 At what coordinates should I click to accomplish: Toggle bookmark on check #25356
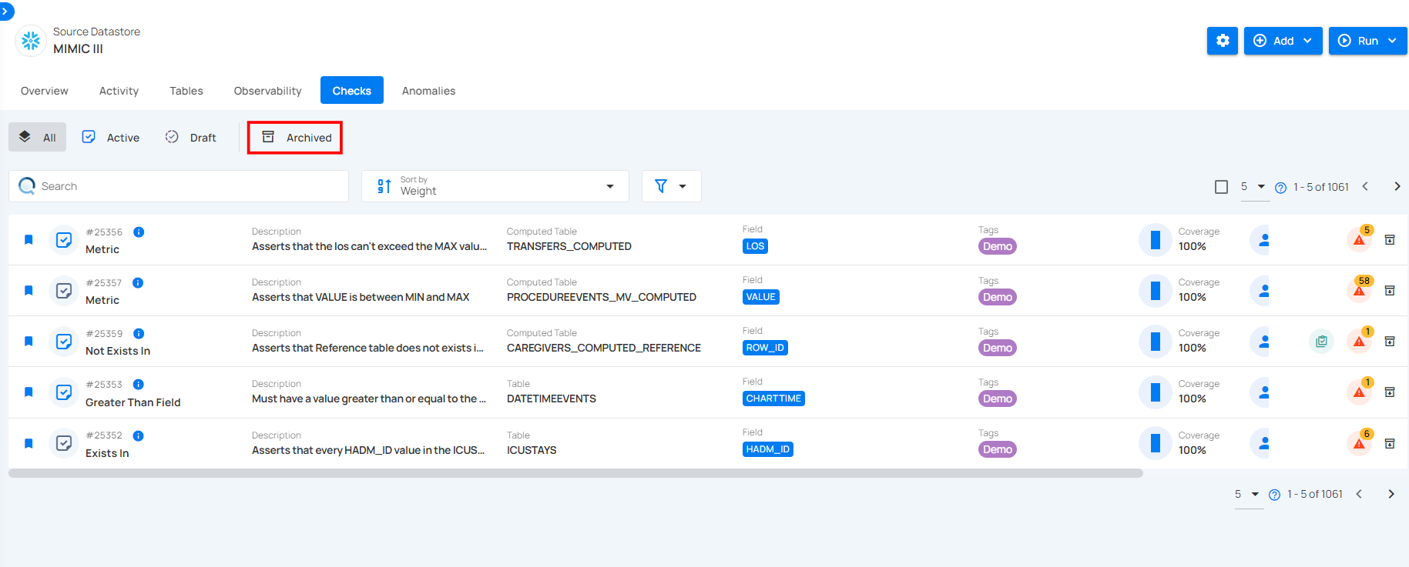[29, 240]
